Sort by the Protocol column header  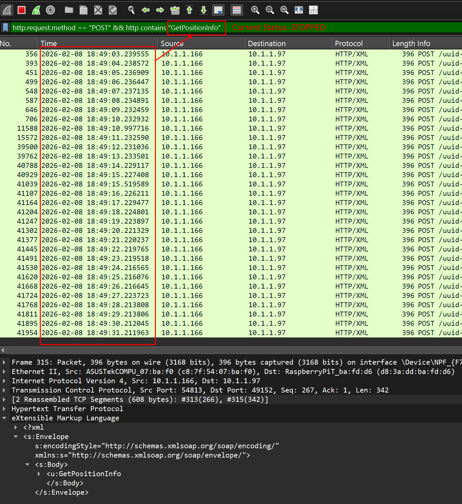349,43
